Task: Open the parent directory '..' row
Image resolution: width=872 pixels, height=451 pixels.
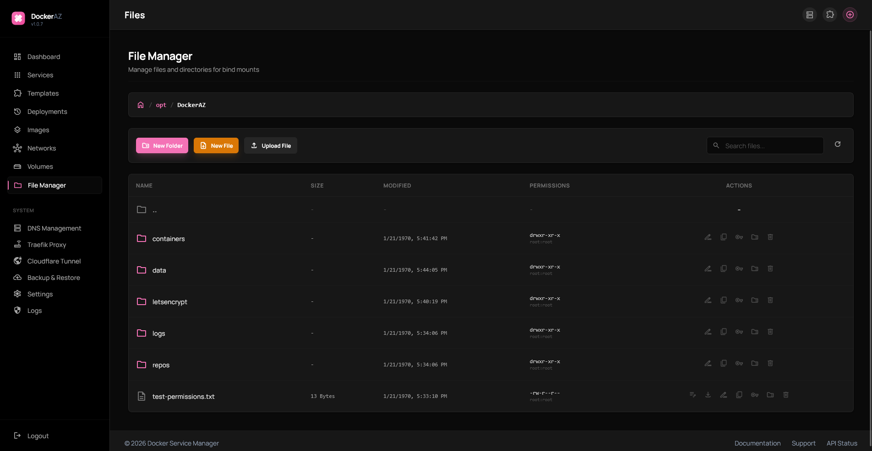Action: [x=490, y=210]
